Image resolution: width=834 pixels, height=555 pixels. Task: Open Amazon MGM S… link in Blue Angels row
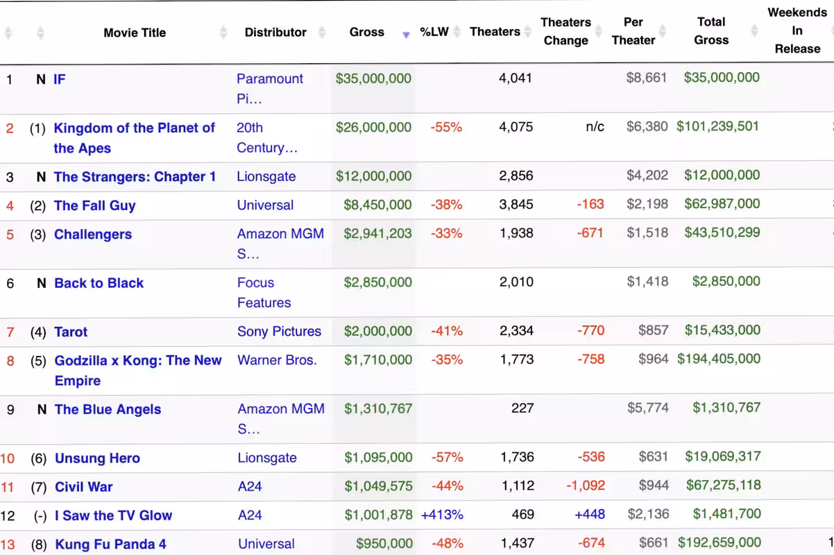point(281,419)
